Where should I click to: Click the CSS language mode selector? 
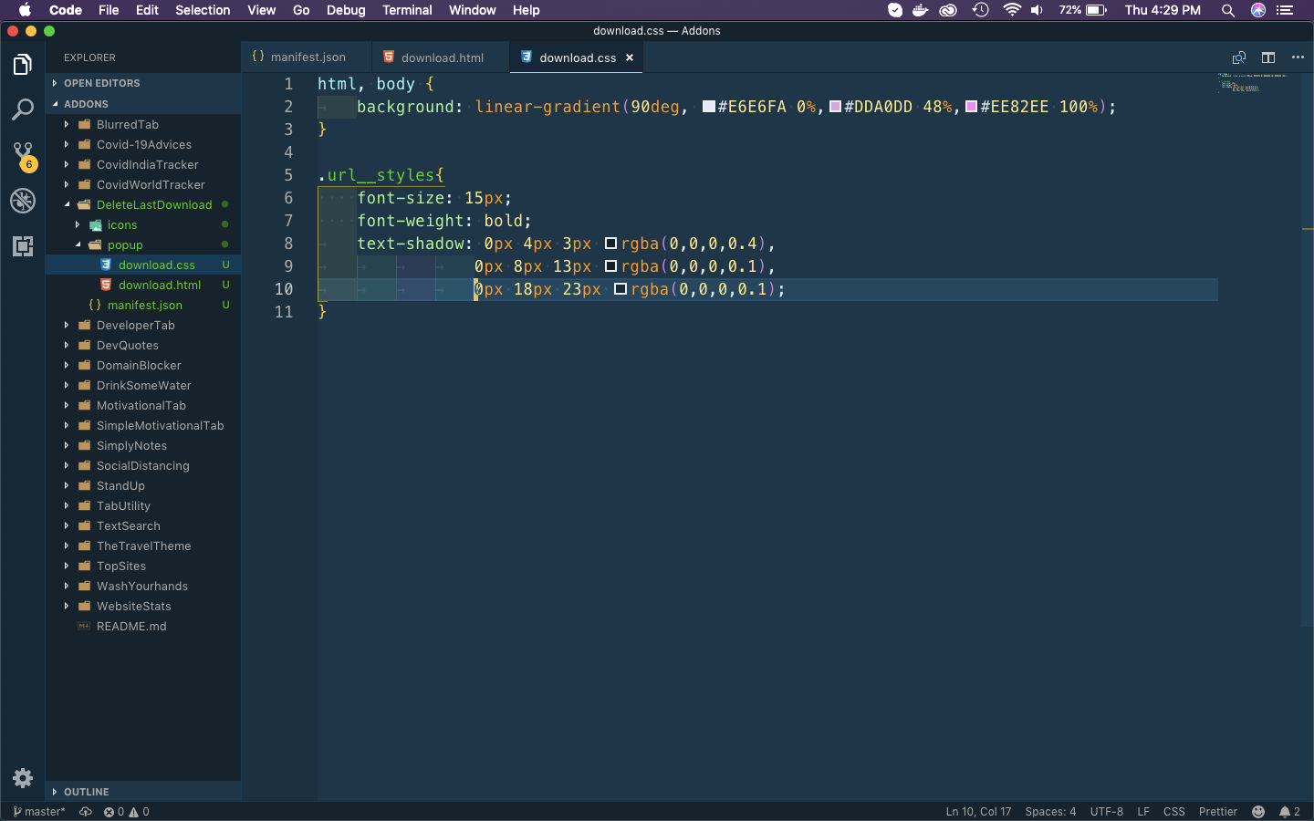click(1174, 812)
